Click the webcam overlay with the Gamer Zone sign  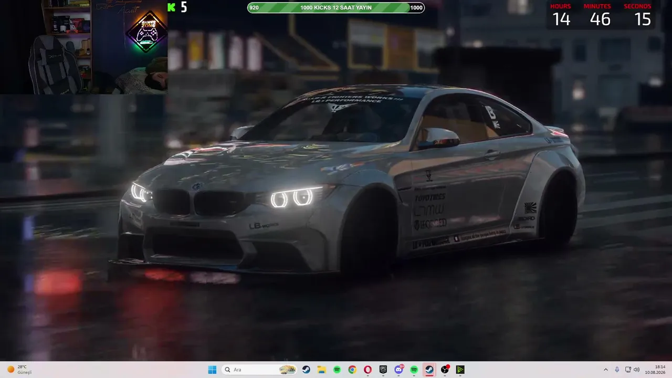pyautogui.click(x=84, y=47)
